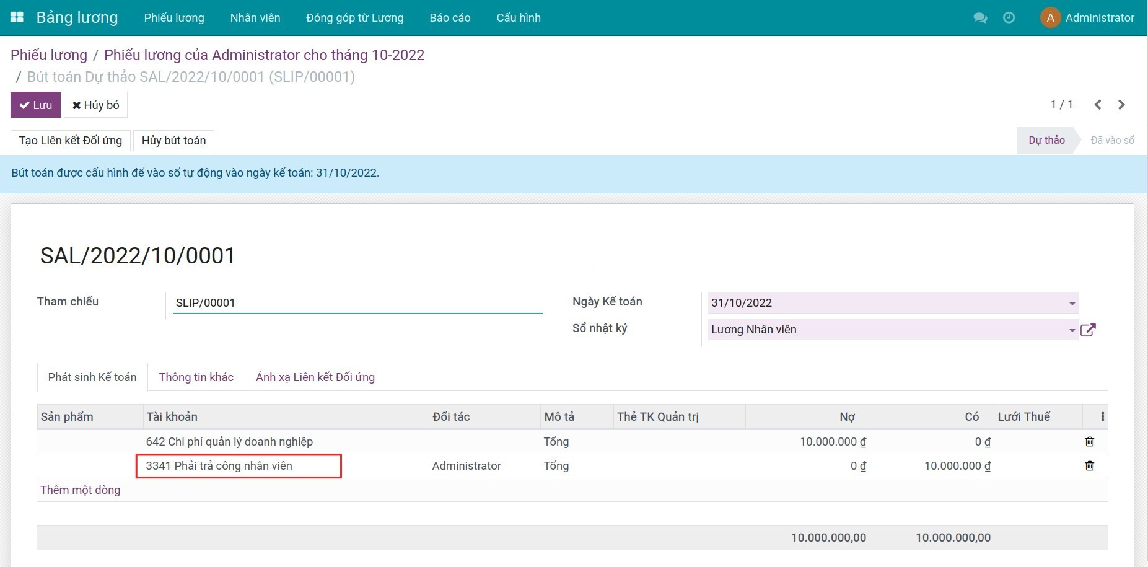This screenshot has width=1148, height=567.
Task: Go to previous record with left chevron
Action: (x=1098, y=105)
